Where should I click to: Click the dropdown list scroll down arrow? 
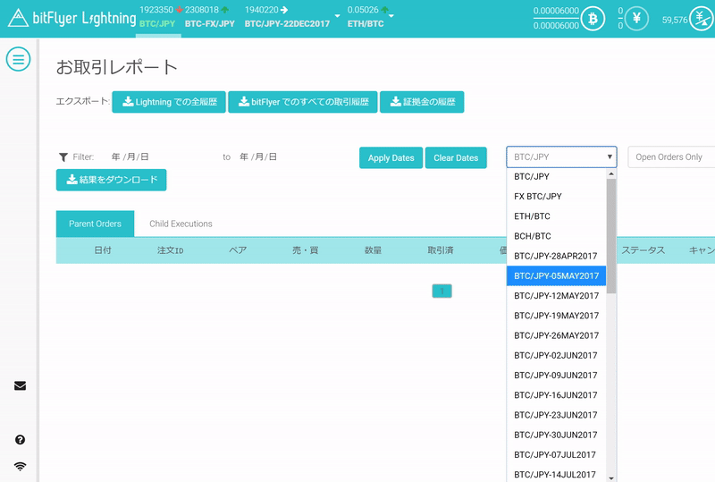tap(611, 478)
